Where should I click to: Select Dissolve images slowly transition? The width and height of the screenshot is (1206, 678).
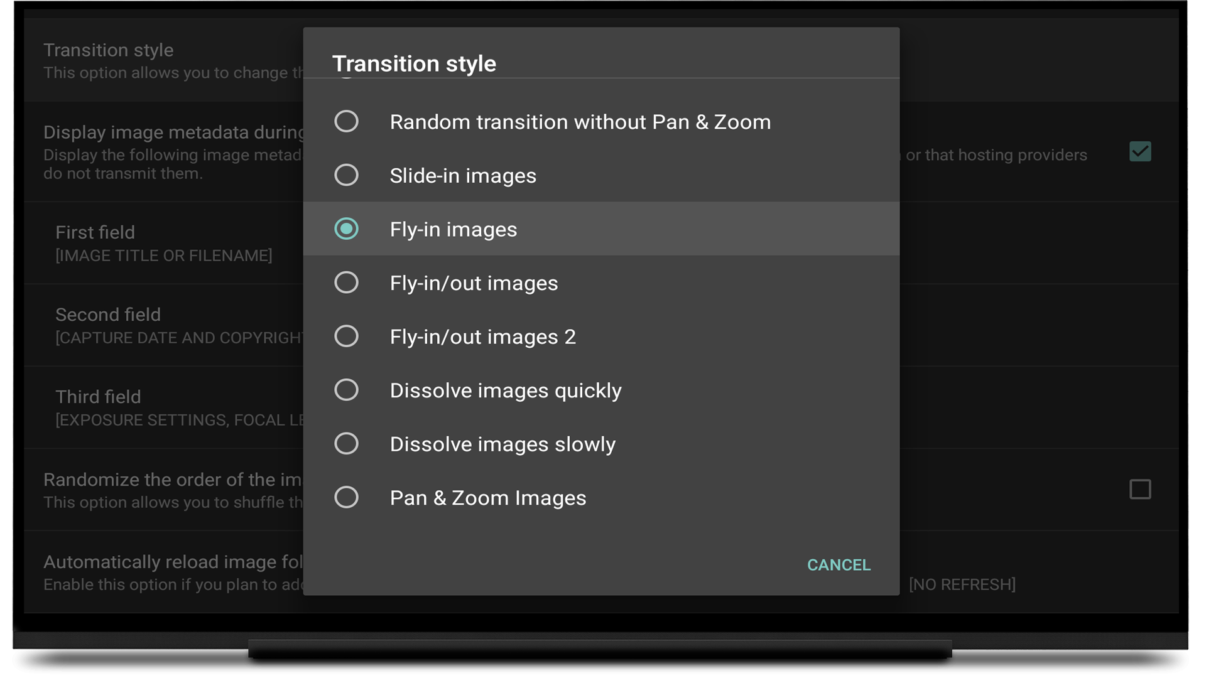point(502,444)
